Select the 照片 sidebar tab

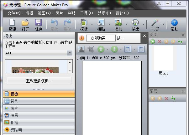point(39,108)
